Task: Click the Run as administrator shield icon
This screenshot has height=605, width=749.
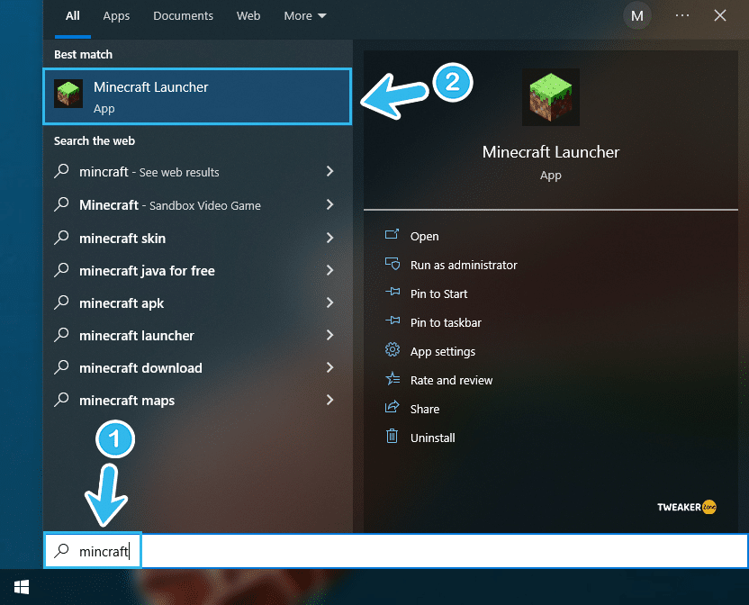Action: coord(393,263)
